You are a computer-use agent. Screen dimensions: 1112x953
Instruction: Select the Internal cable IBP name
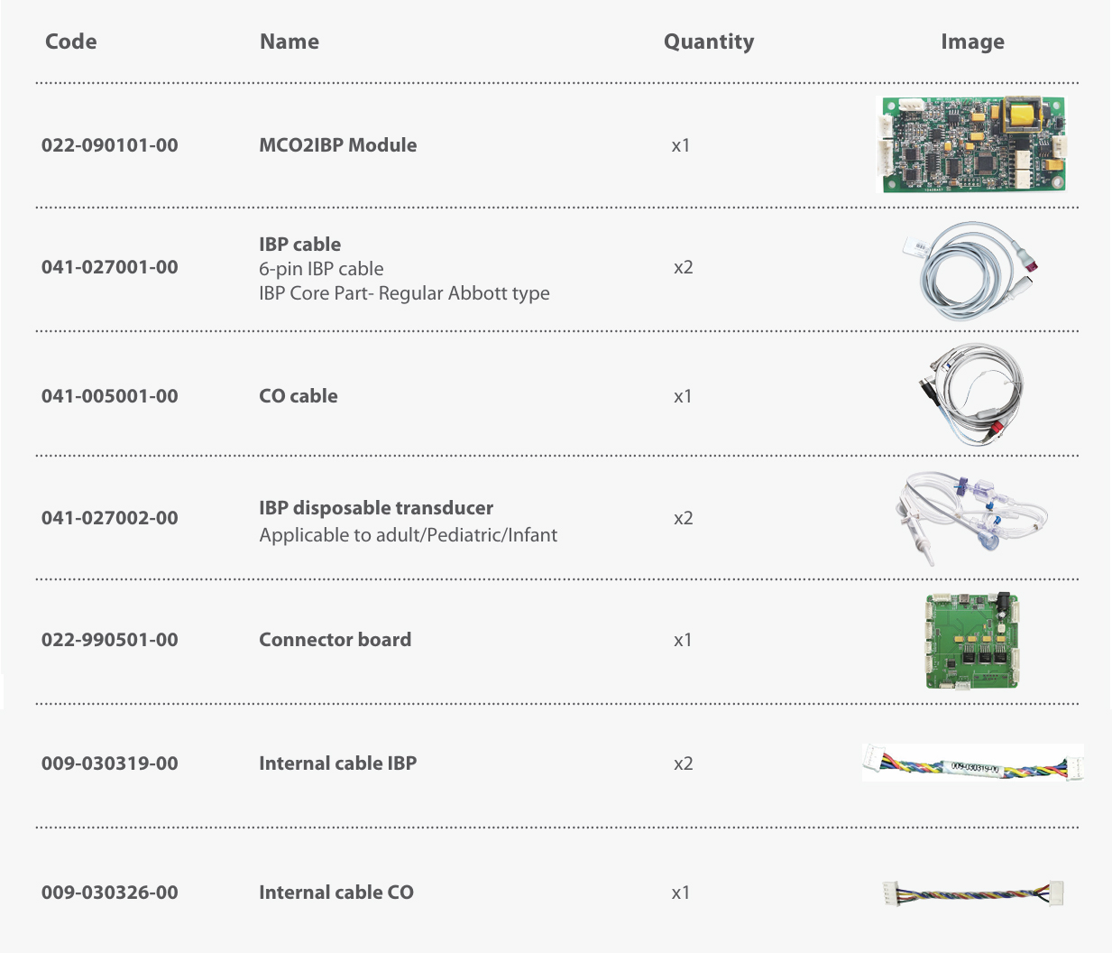pos(338,763)
